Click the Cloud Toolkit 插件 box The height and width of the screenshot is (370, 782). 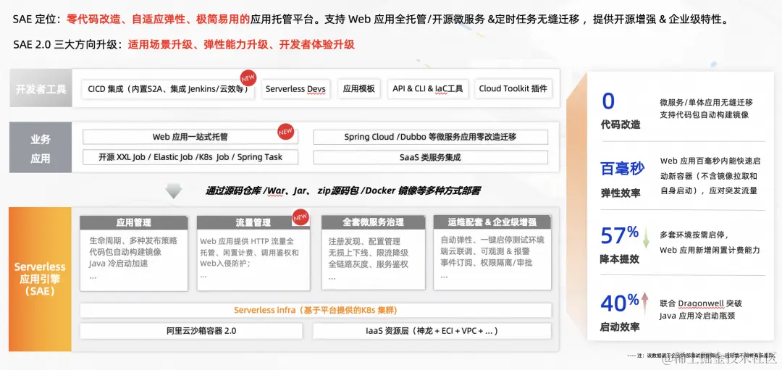(513, 89)
